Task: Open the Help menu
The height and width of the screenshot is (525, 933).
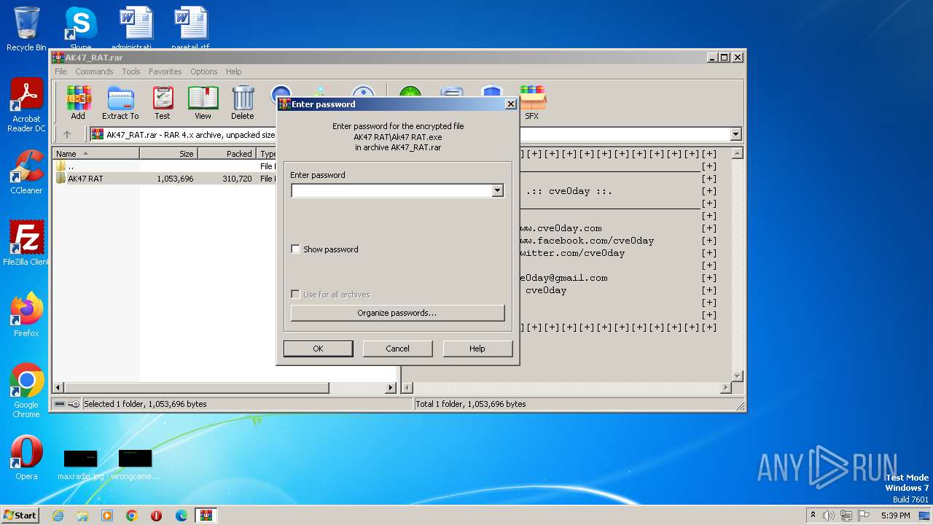Action: click(233, 71)
